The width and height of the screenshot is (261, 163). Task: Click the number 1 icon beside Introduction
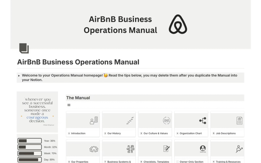pos(69,133)
